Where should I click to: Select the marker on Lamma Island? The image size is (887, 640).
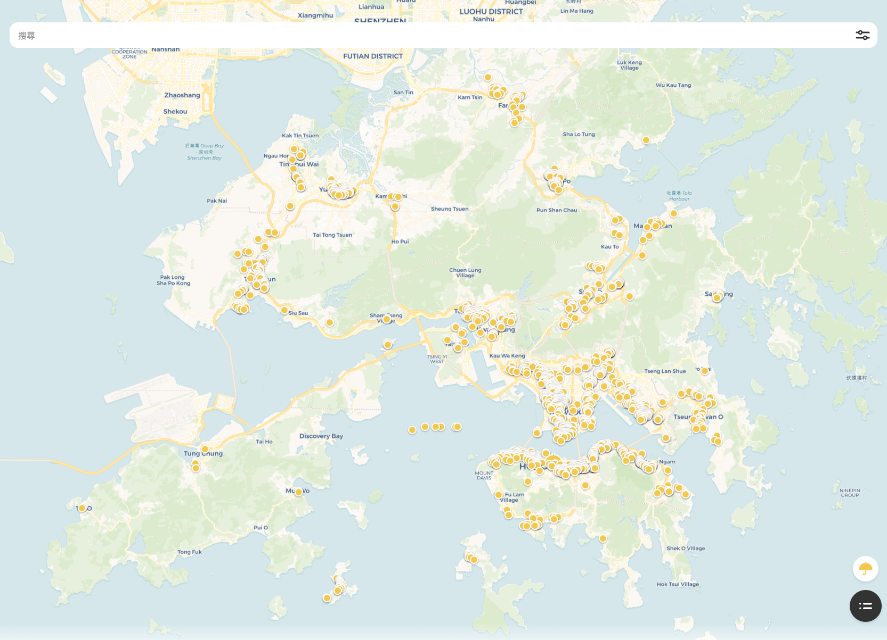[x=474, y=560]
